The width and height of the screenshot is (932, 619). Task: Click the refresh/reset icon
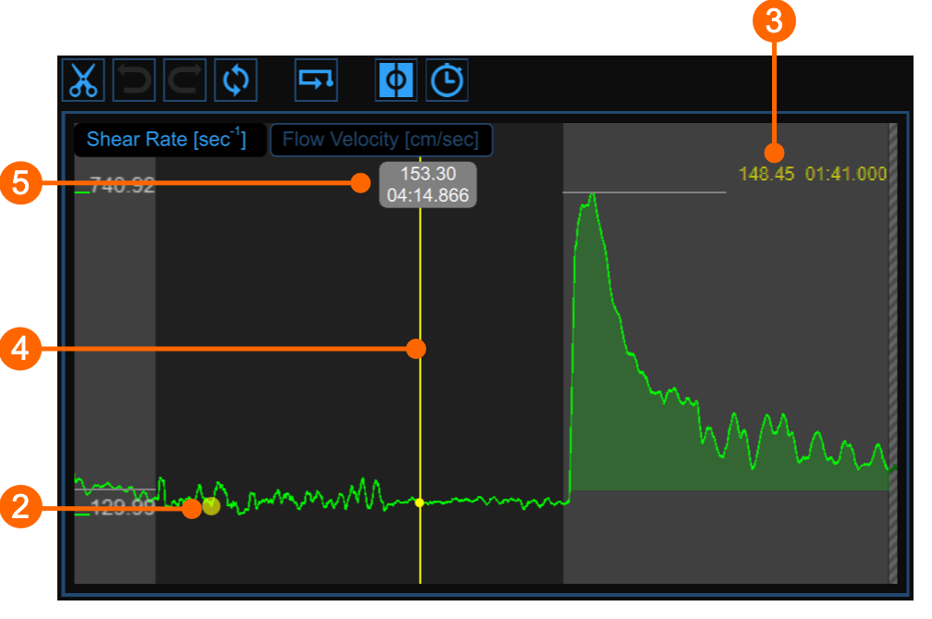coord(234,80)
